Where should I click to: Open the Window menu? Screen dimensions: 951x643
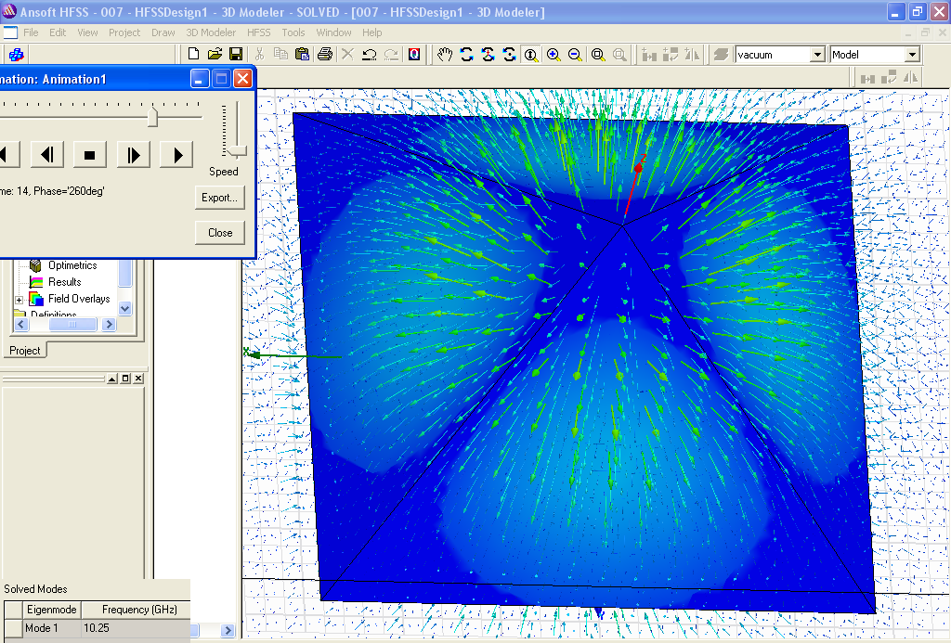pyautogui.click(x=333, y=32)
